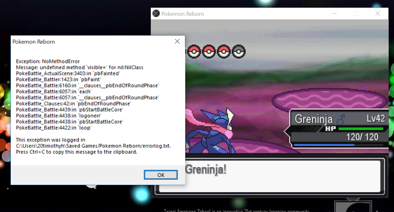394x212 pixels.
Task: Click OK to dismiss the error dialog
Action: click(x=161, y=175)
